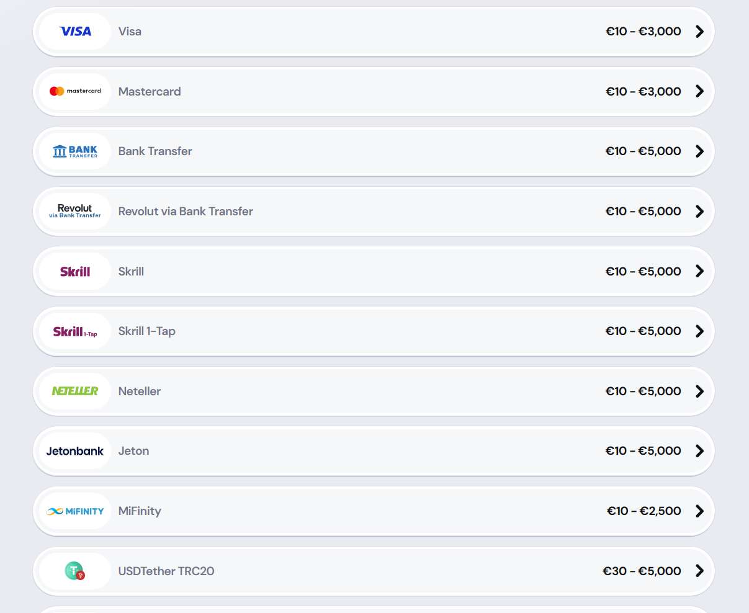Click the green Neteller logo
Image resolution: width=749 pixels, height=613 pixels.
pos(75,391)
